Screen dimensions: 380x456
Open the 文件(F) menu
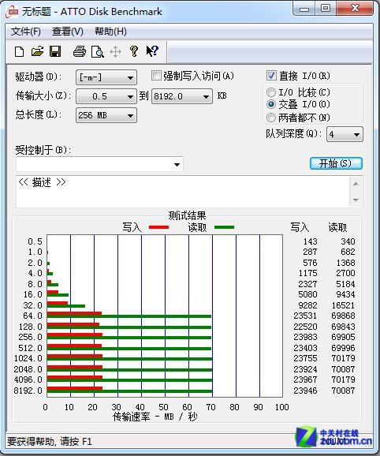coord(25,32)
